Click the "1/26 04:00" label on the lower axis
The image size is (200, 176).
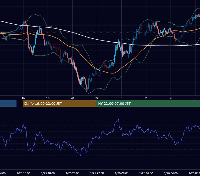coord(171,173)
